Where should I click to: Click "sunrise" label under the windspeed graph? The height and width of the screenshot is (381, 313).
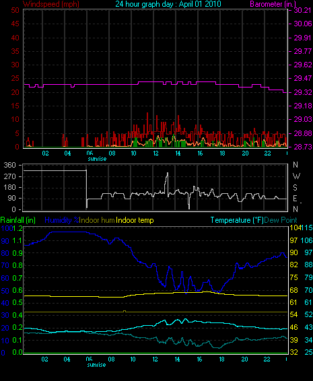(97, 159)
